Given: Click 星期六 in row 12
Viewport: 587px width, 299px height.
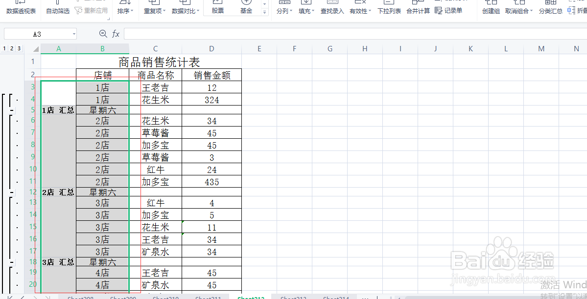Looking at the screenshot, I should (103, 192).
